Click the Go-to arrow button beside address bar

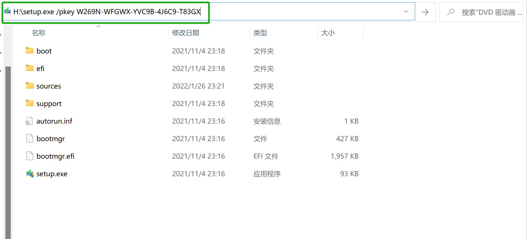[x=425, y=12]
